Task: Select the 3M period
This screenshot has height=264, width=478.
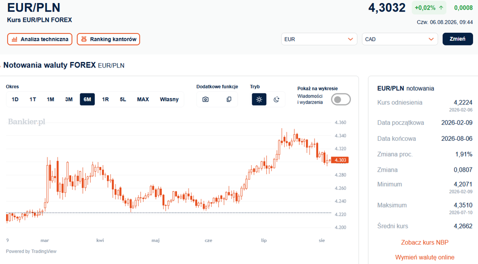Action: pos(69,99)
